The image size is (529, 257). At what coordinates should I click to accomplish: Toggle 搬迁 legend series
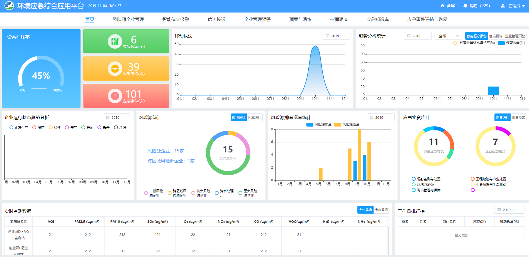103,127
